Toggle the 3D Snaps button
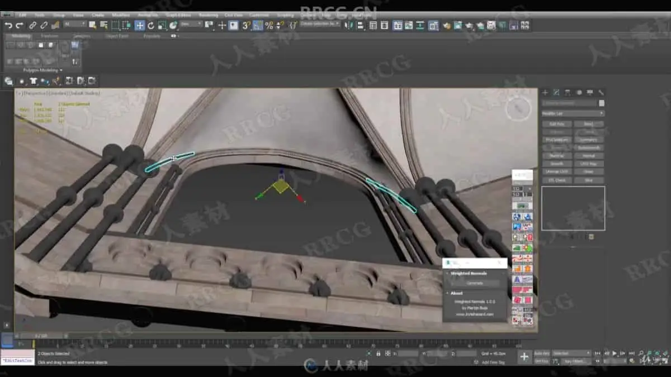This screenshot has height=377, width=671. point(245,25)
